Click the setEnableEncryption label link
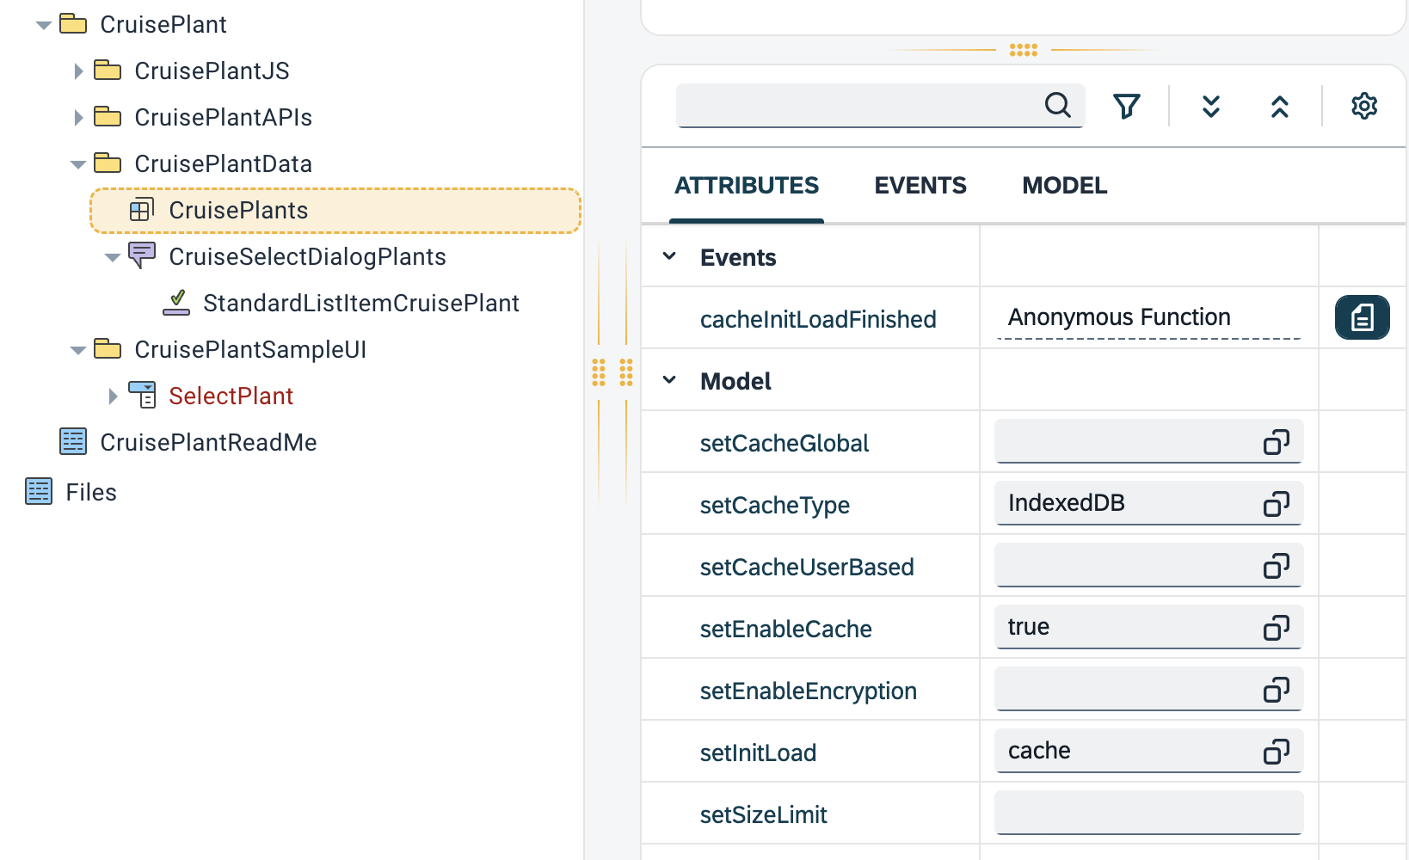Image resolution: width=1409 pixels, height=860 pixels. tap(809, 691)
